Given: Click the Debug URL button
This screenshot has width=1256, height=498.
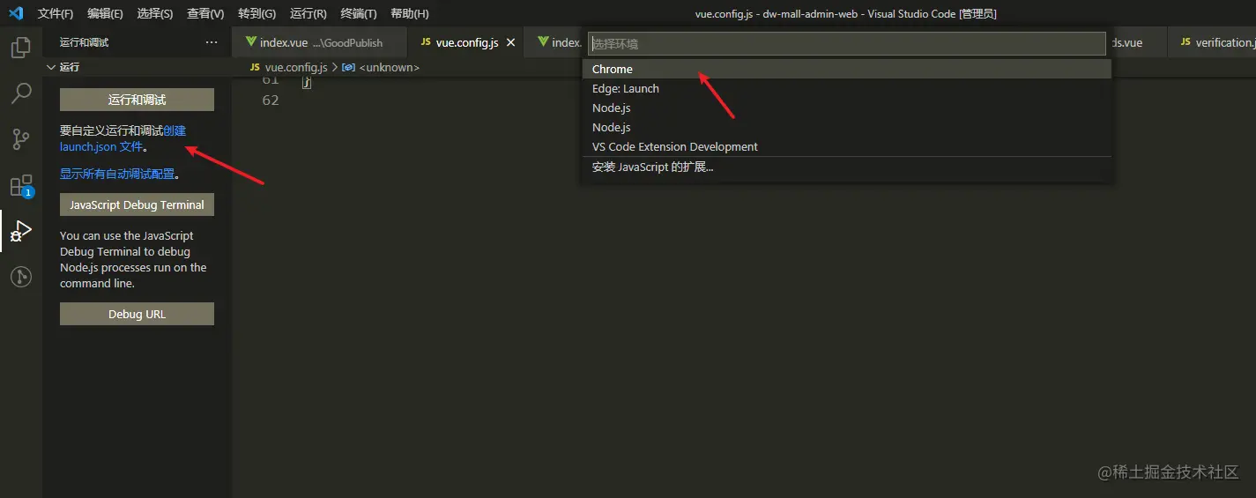Looking at the screenshot, I should (x=137, y=314).
